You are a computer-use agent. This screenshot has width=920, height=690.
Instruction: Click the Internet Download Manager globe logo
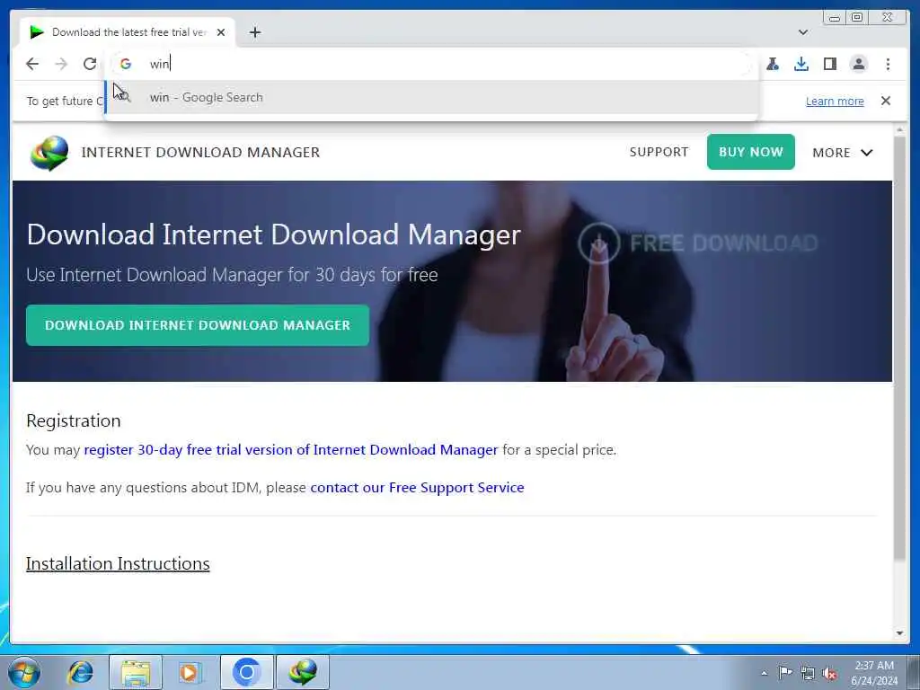(49, 153)
